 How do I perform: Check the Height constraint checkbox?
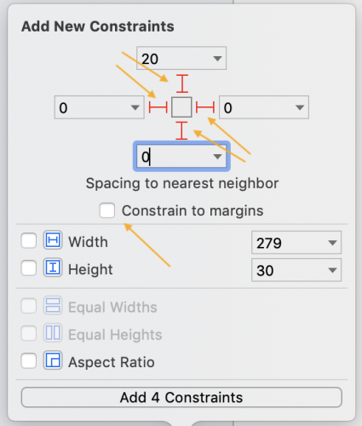29,268
